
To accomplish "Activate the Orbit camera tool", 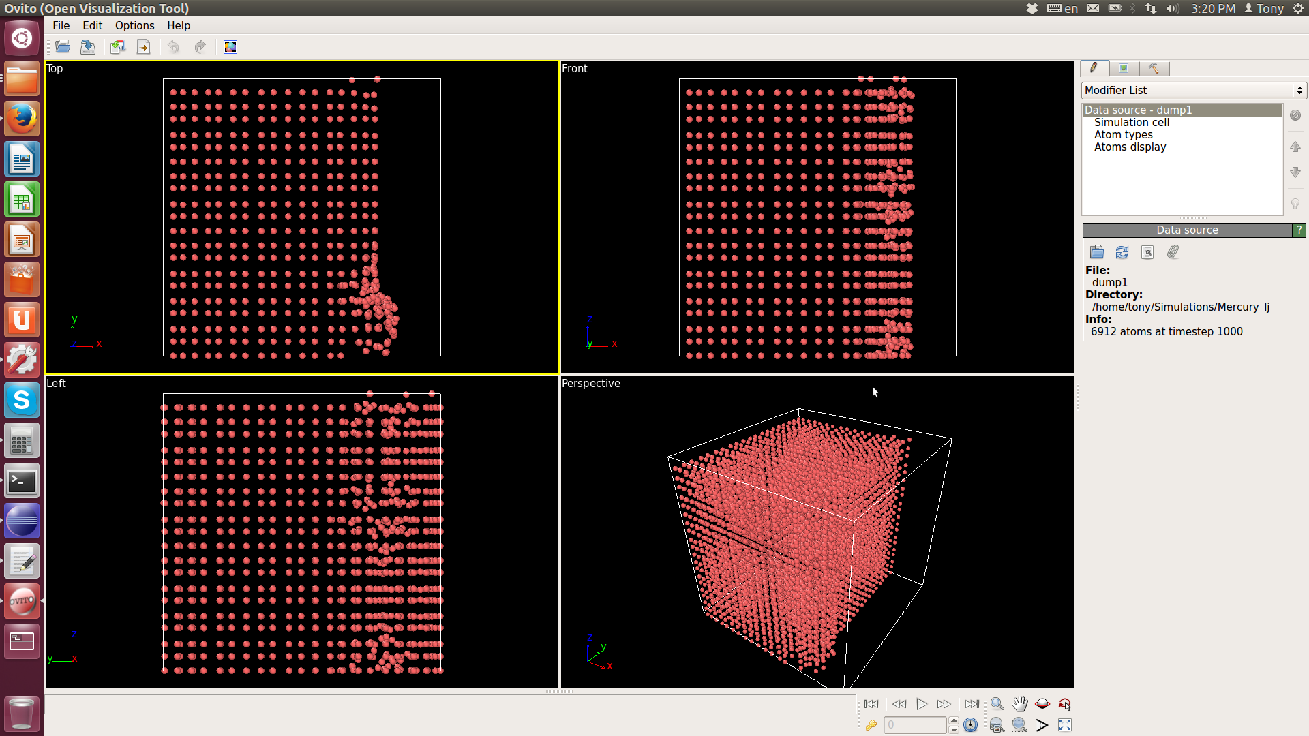I will [1042, 704].
